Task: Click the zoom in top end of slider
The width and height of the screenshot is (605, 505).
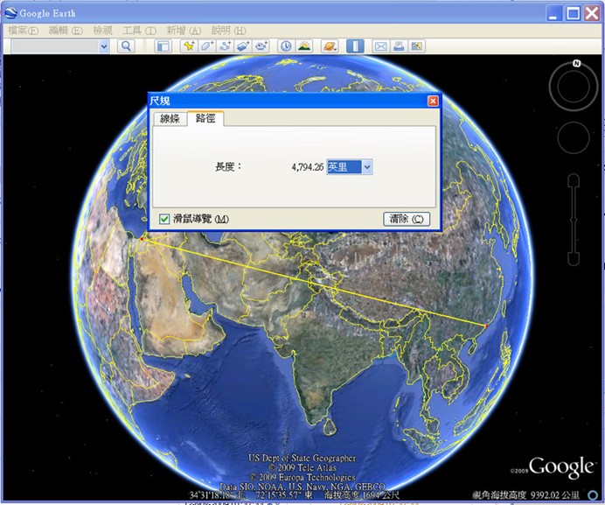Action: point(574,180)
